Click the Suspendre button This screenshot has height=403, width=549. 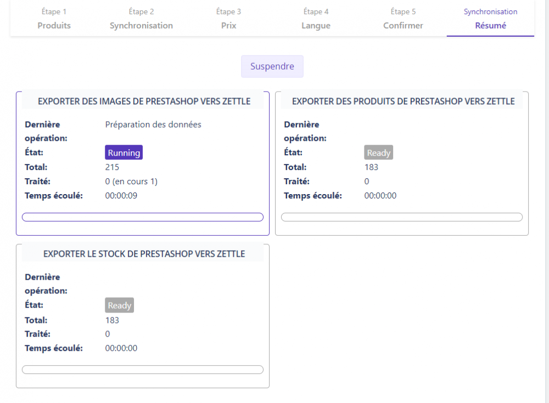point(272,66)
